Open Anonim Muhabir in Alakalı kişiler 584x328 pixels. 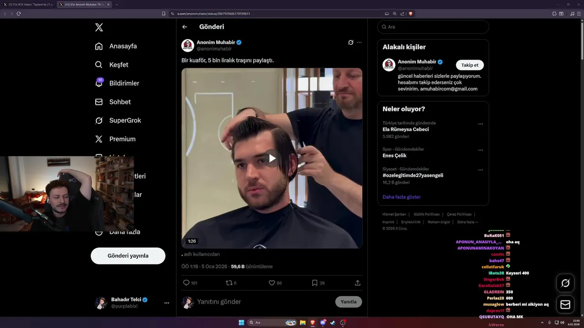417,61
